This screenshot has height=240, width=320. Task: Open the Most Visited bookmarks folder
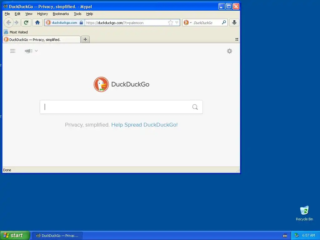click(16, 32)
